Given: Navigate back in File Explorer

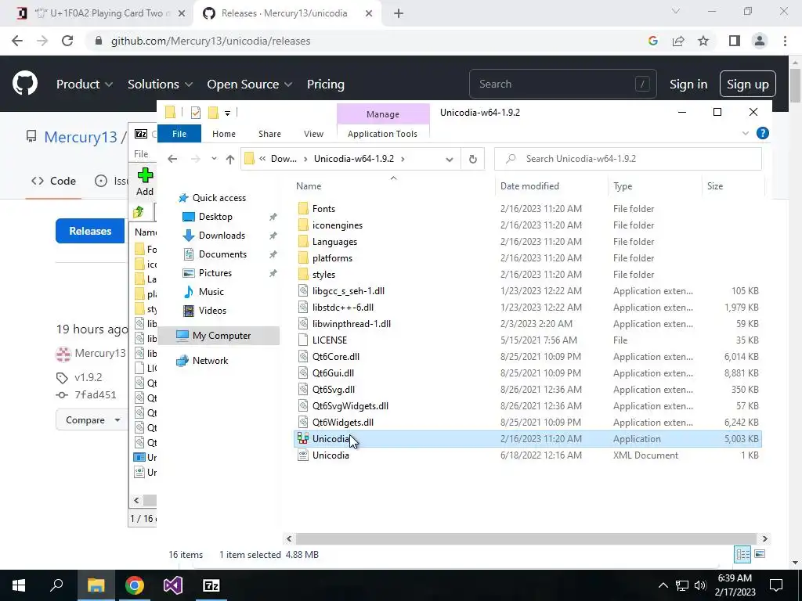Looking at the screenshot, I should [172, 159].
